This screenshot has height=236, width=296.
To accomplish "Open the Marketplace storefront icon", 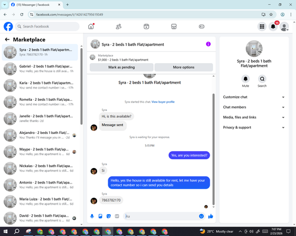I will [x=174, y=27].
